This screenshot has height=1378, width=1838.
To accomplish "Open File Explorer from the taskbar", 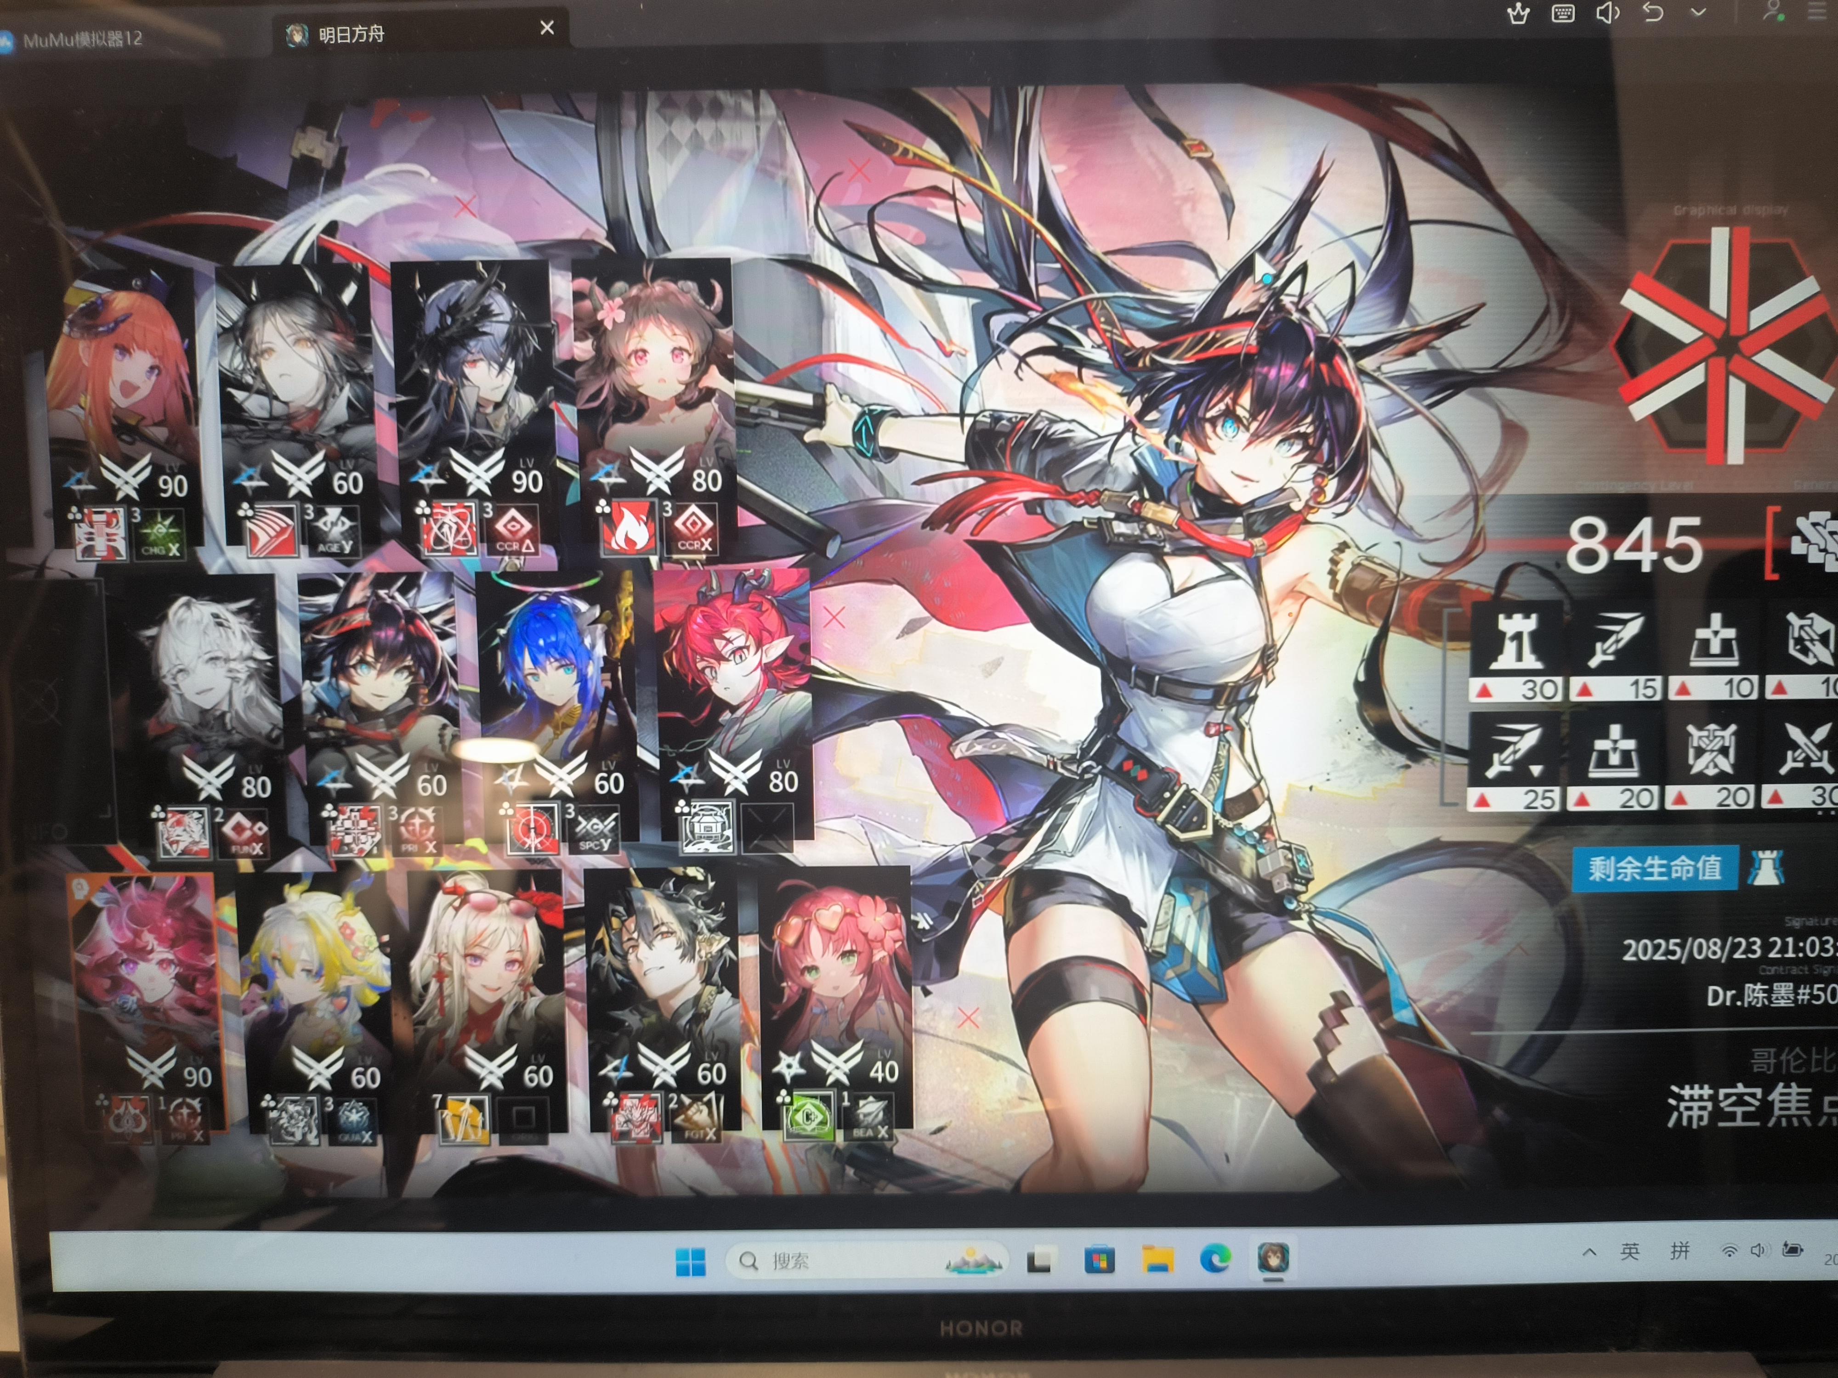I will (1157, 1259).
